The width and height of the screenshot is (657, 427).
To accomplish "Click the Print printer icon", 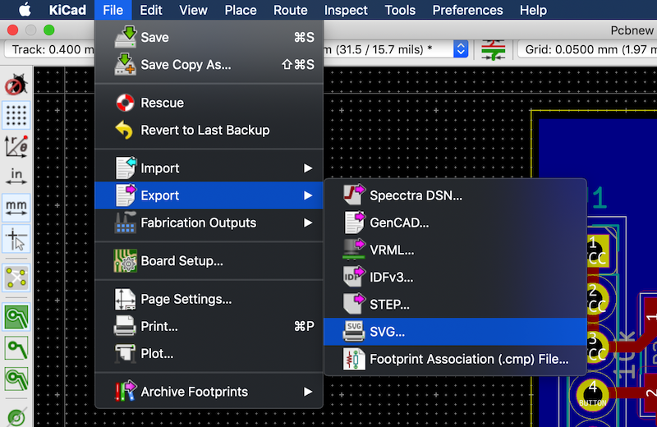I will coord(125,326).
